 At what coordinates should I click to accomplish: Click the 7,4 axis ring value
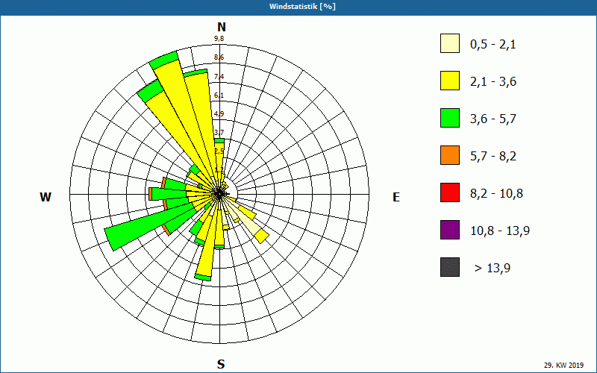[219, 77]
